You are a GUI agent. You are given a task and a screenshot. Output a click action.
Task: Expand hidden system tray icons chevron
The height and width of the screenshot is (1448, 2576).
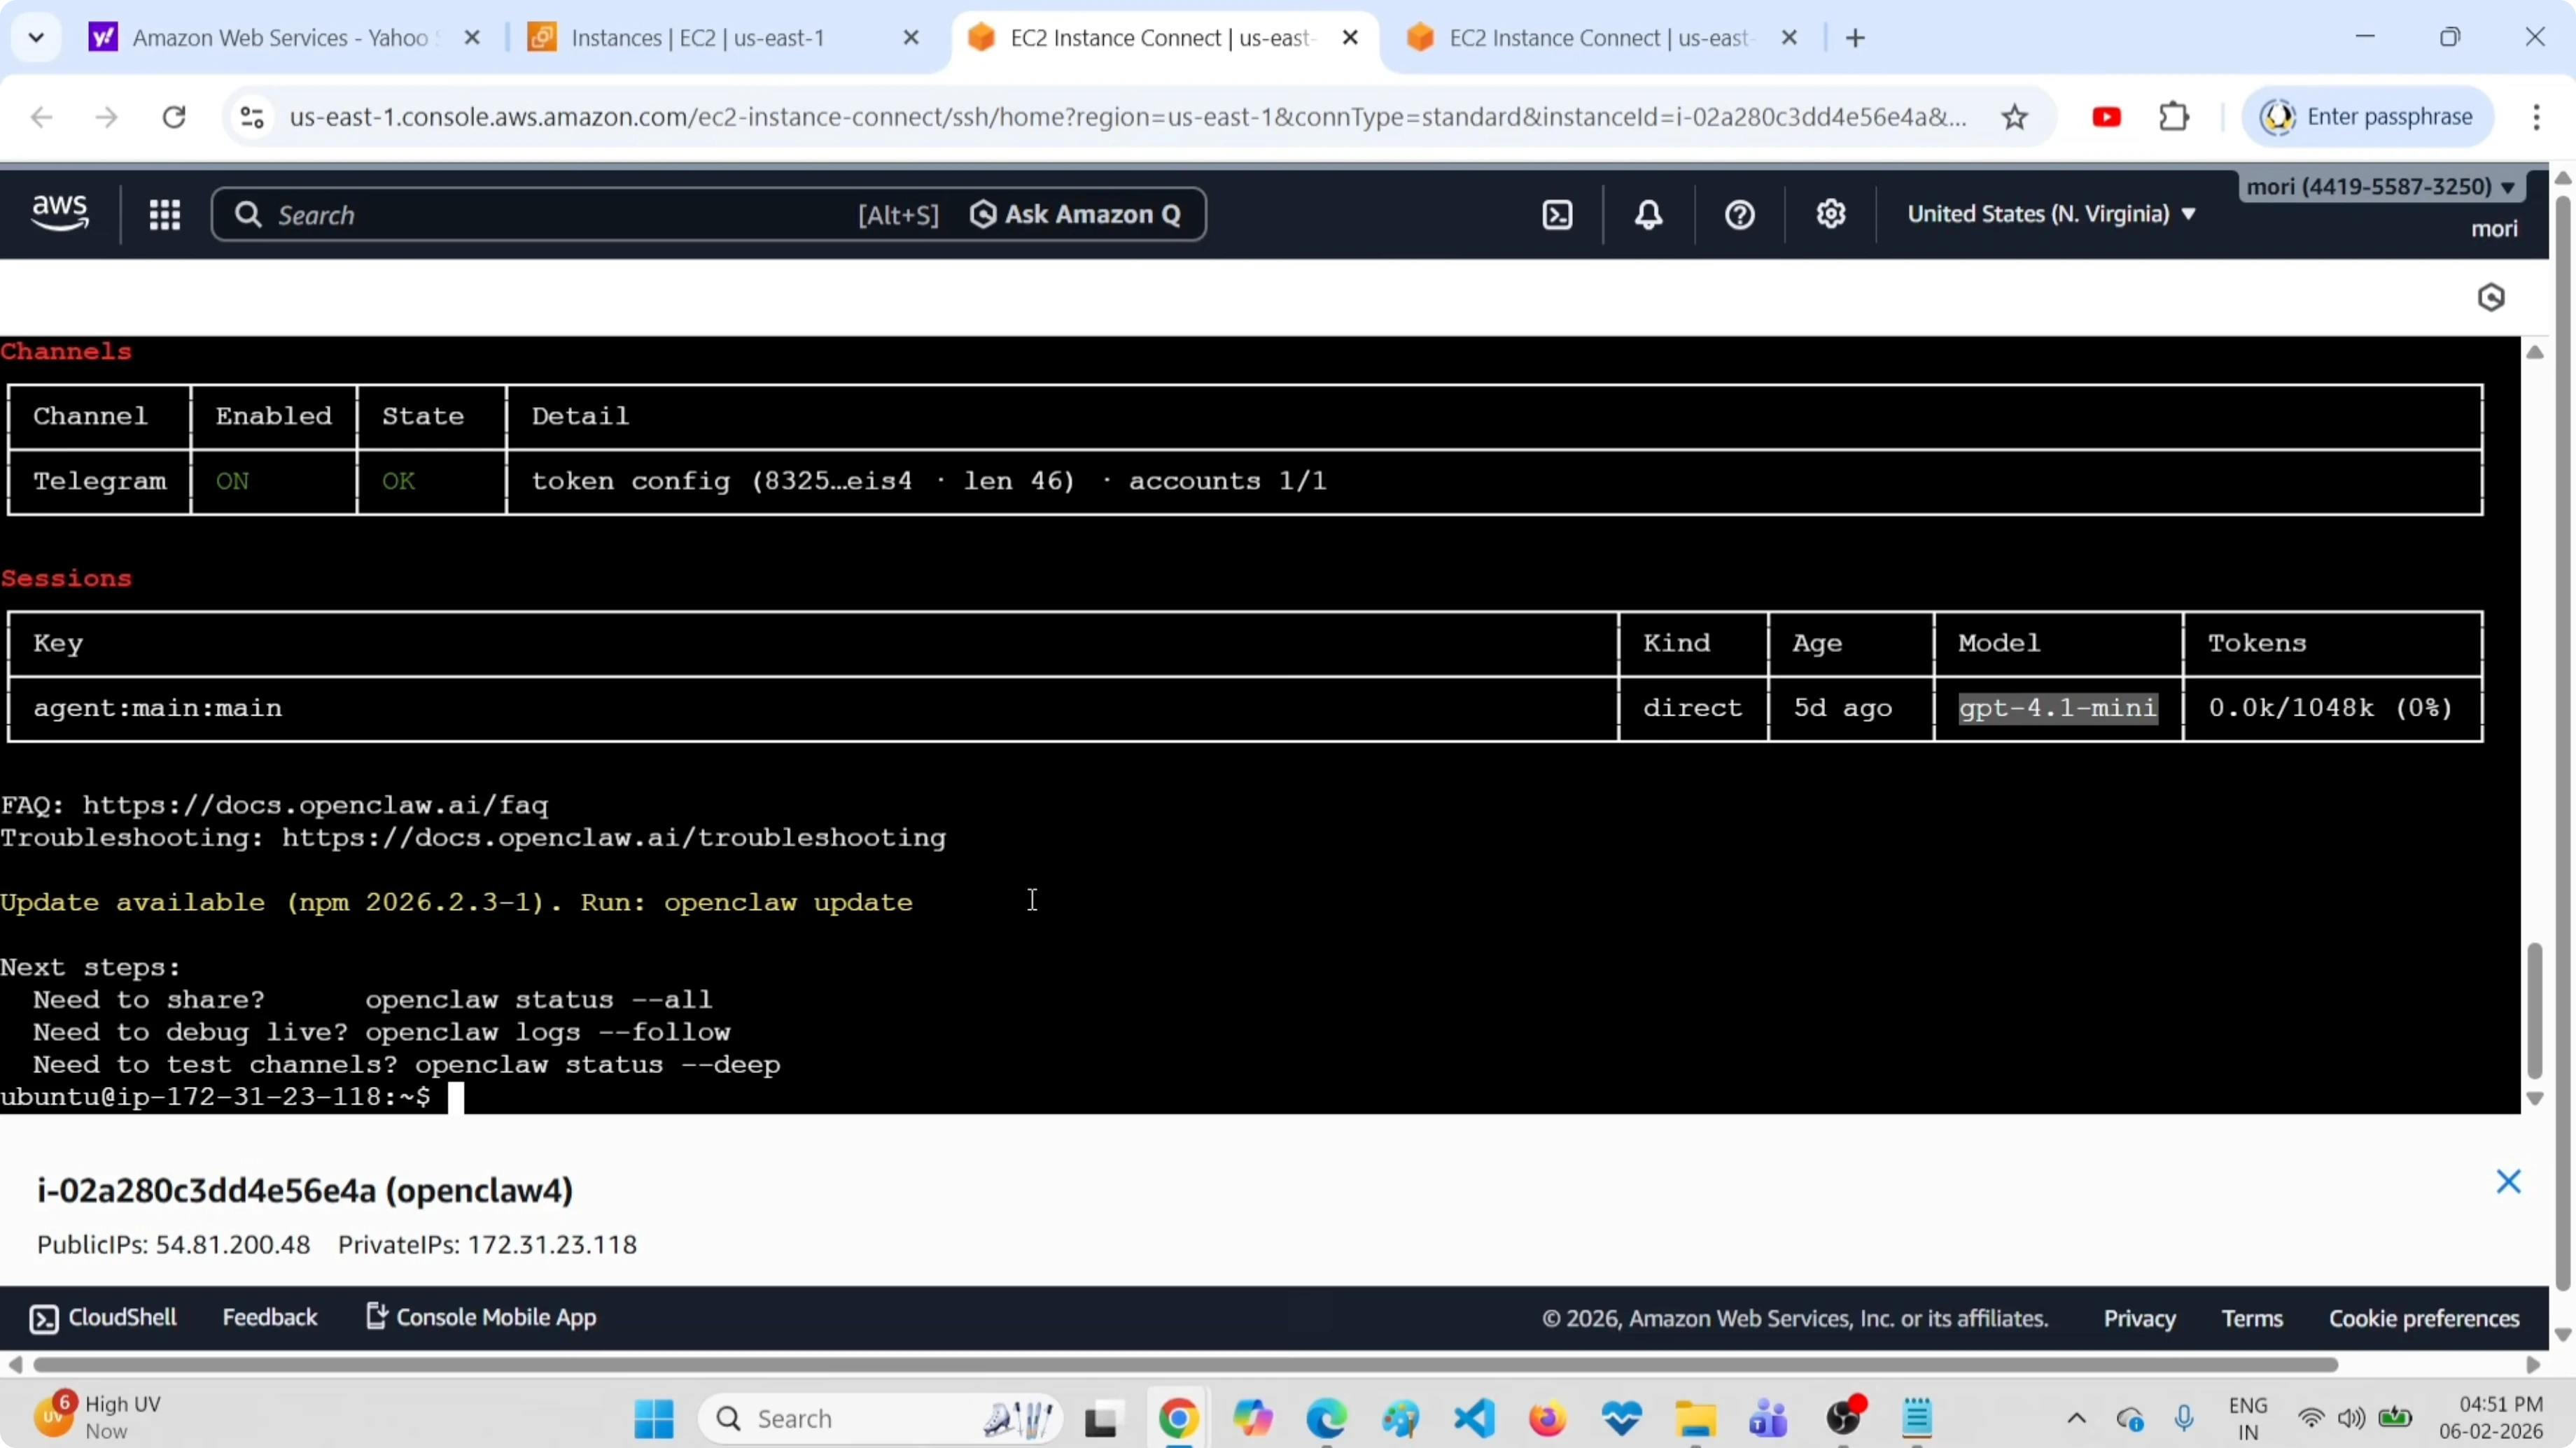pos(2076,1418)
